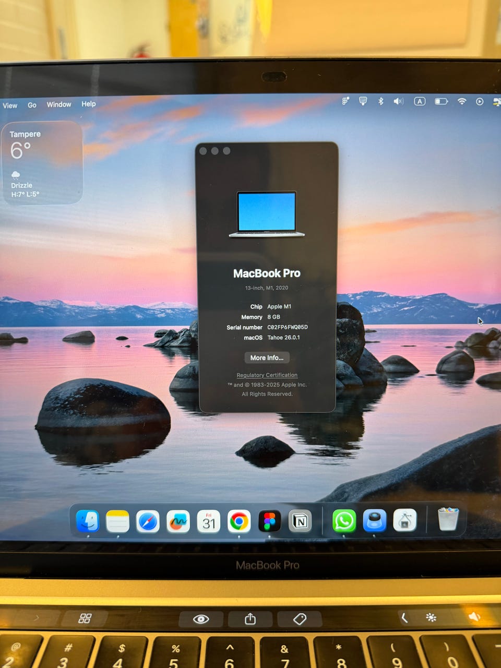Click the Figma status icon in menu bar
501x668 pixels.
pos(345,101)
